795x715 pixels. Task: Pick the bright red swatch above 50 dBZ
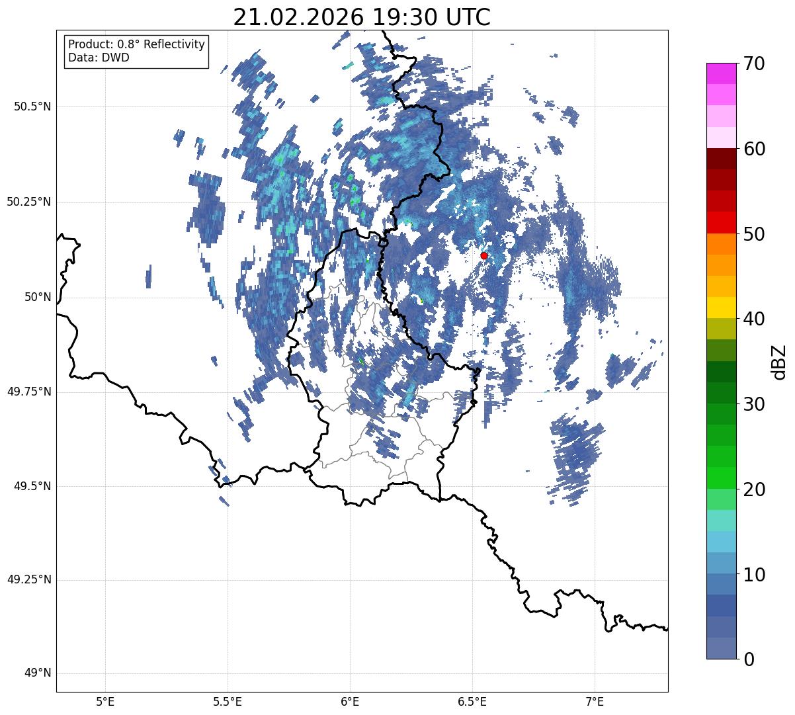click(721, 223)
